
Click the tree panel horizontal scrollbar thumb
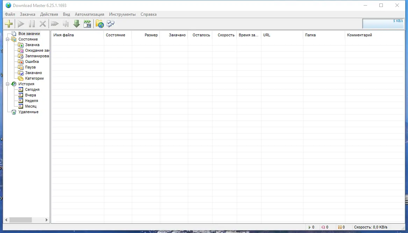[x=21, y=220]
